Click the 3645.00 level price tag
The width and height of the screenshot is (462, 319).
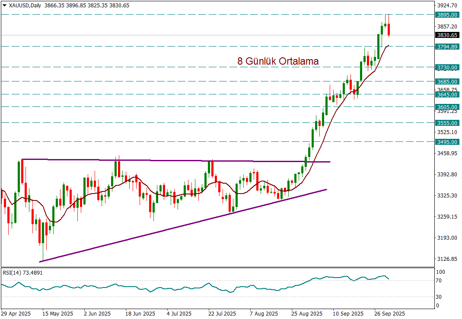[447, 94]
